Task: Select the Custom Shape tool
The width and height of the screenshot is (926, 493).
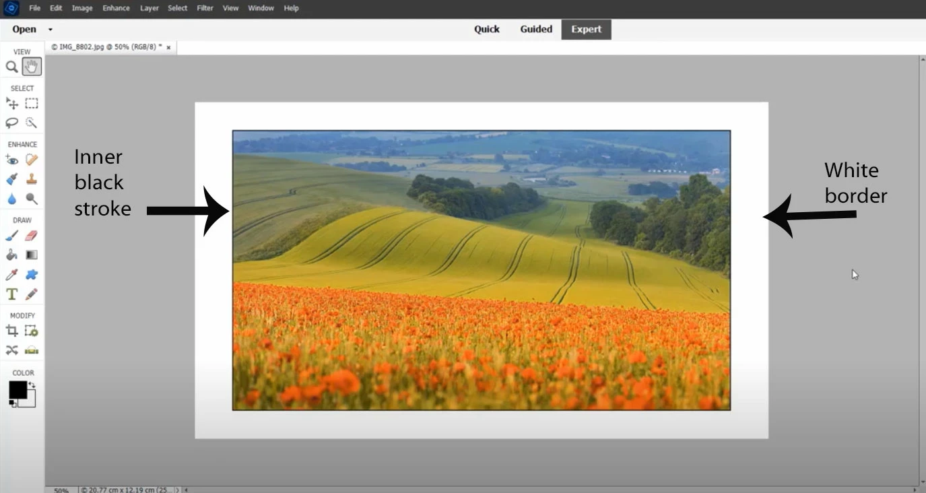Action: (x=32, y=275)
